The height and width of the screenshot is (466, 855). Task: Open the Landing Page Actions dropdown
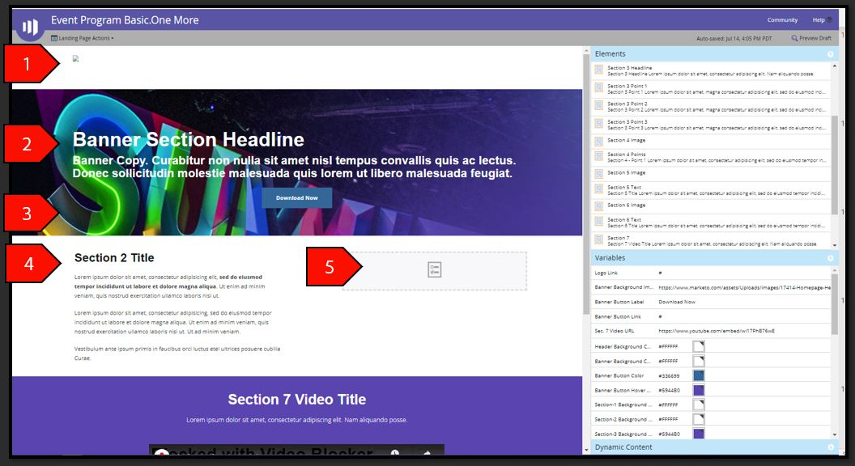click(x=83, y=38)
